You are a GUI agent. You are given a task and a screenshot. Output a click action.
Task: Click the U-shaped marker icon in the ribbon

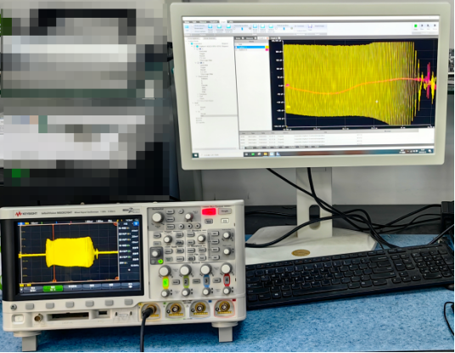(x=311, y=25)
